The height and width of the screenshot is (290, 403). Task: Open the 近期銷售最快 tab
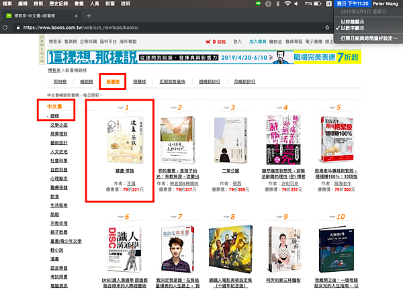(x=173, y=82)
